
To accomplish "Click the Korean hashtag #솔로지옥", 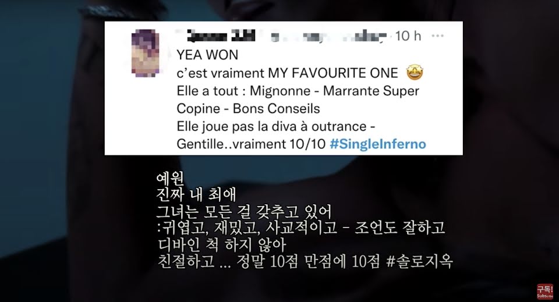I will pos(419,261).
